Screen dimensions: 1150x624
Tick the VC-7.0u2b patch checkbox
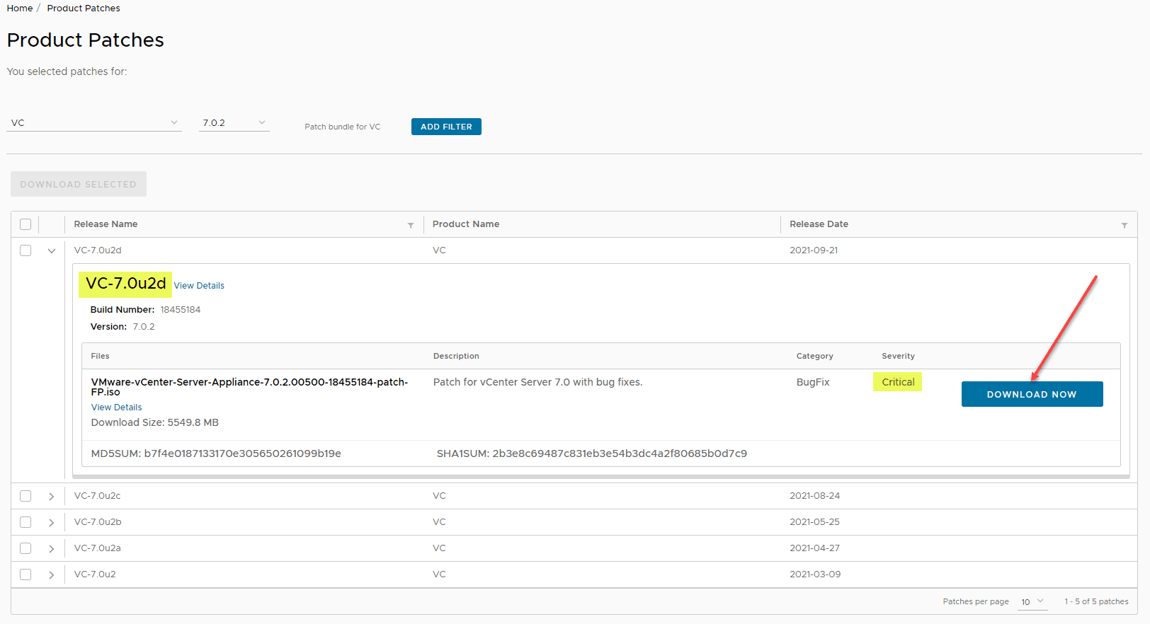pos(25,522)
